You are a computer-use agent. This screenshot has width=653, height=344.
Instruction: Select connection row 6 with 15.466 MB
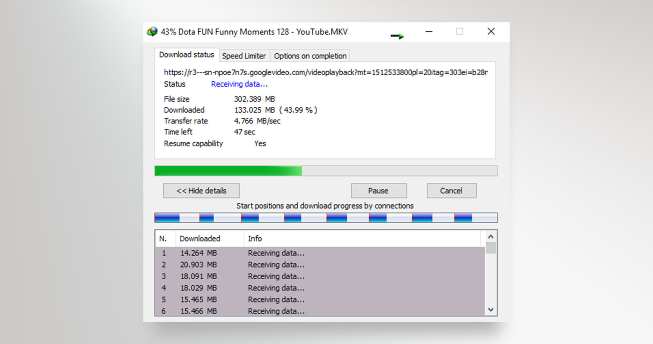tap(320, 311)
